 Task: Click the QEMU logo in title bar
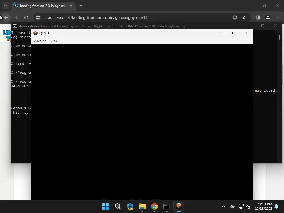pos(35,33)
